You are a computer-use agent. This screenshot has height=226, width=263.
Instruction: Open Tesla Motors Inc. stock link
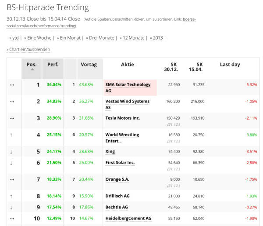click(x=122, y=118)
